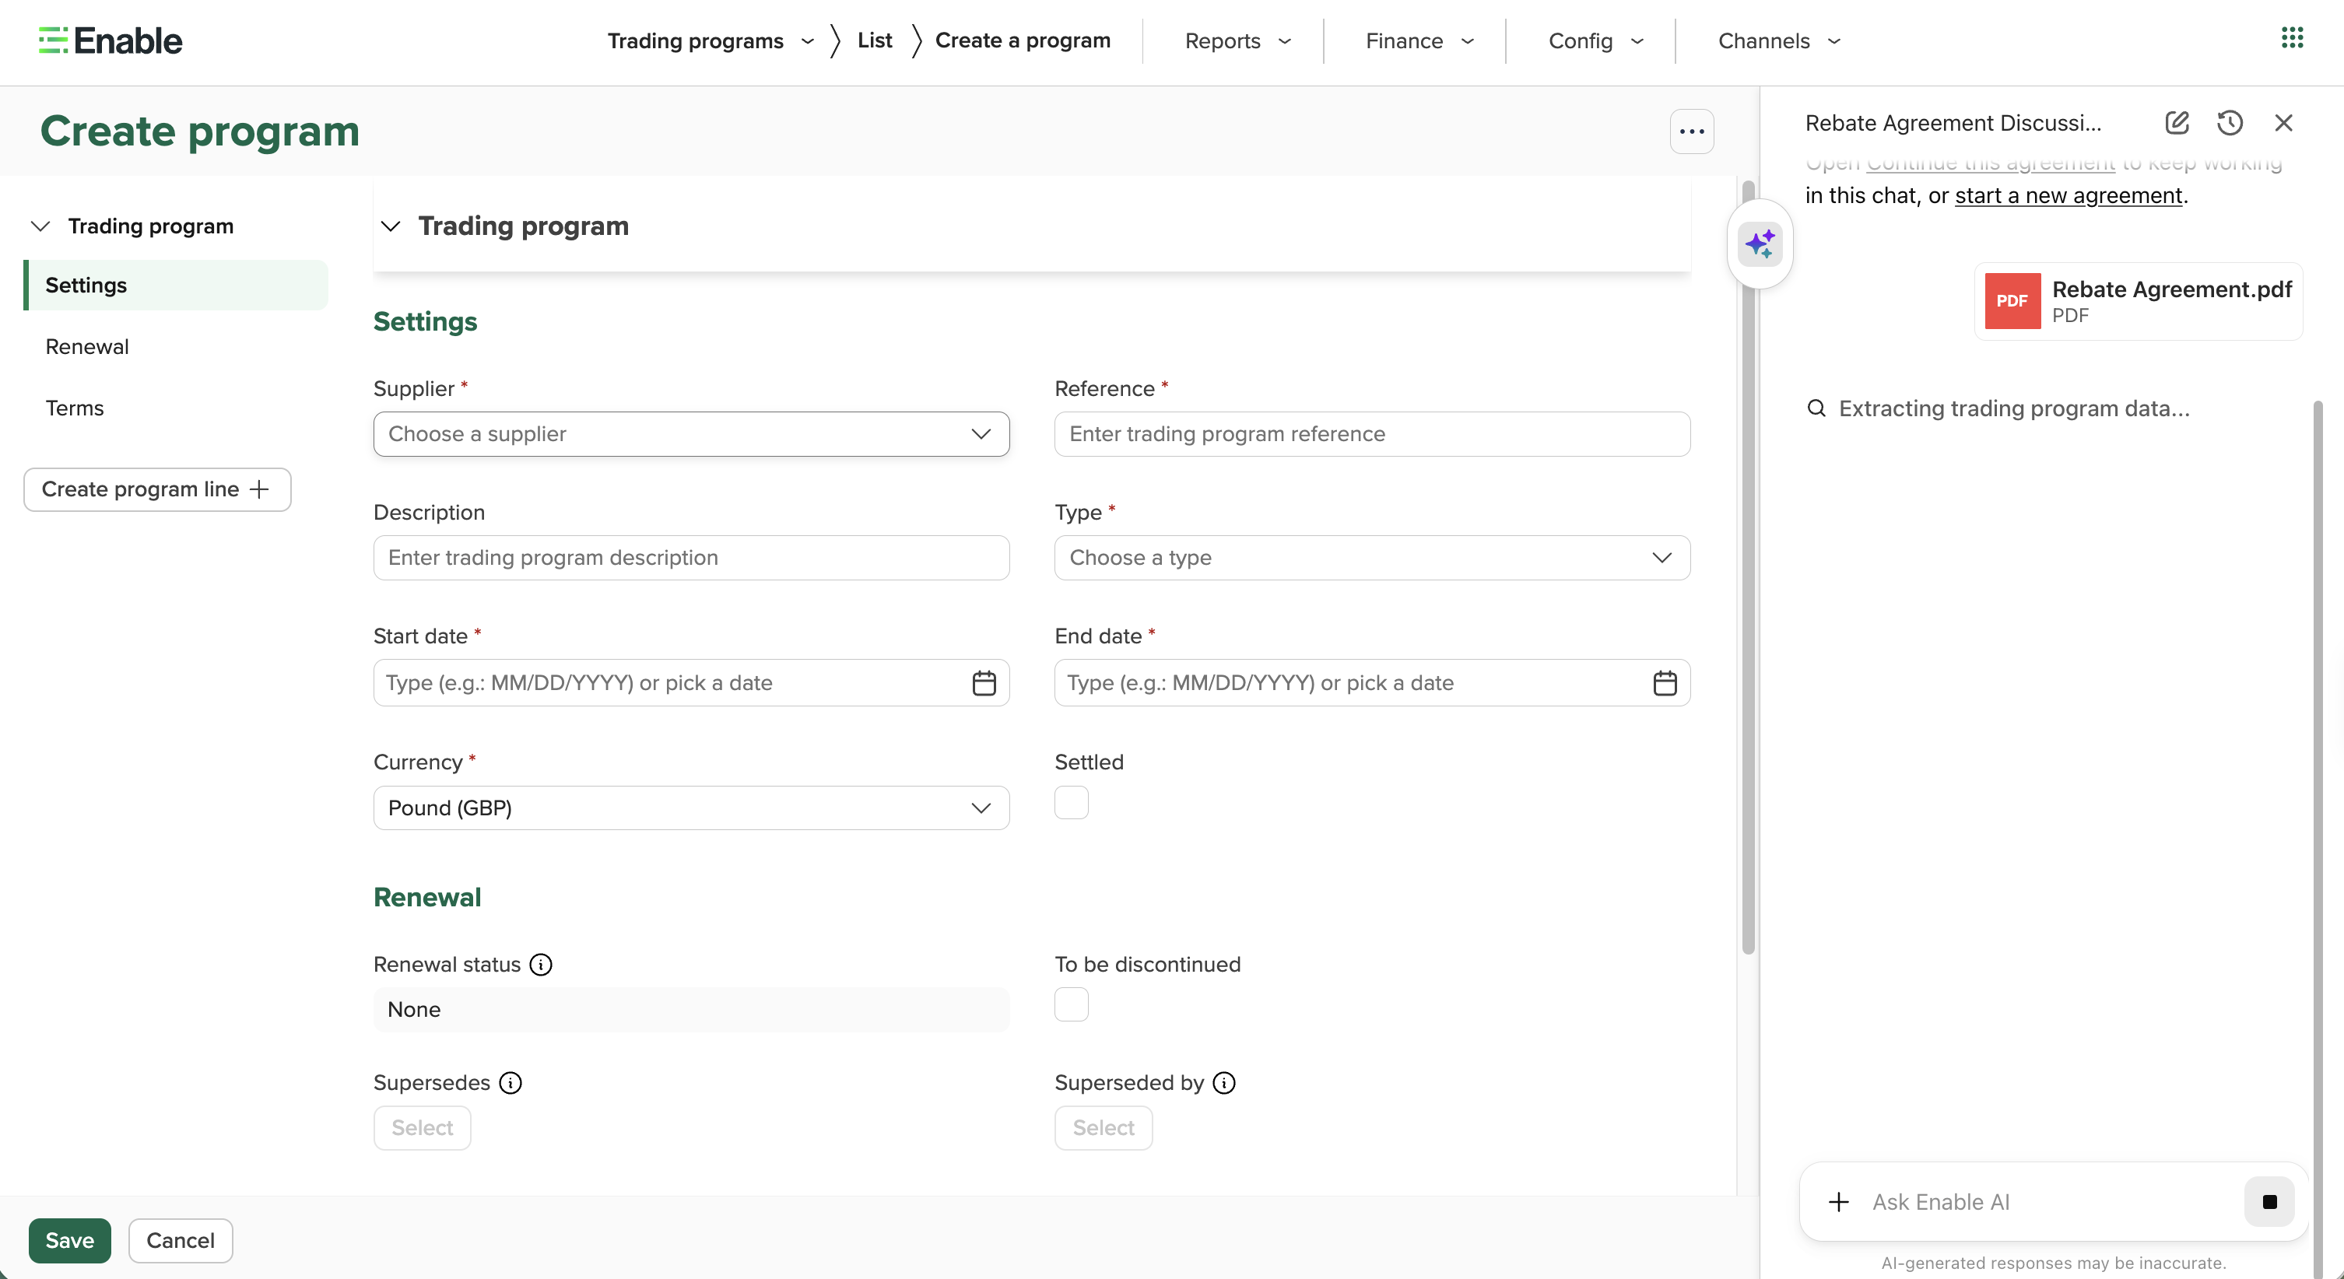Open the Enable logo home link
Image resolution: width=2344 pixels, height=1279 pixels.
click(110, 41)
